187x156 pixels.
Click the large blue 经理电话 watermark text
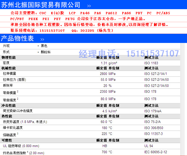click(x=129, y=54)
